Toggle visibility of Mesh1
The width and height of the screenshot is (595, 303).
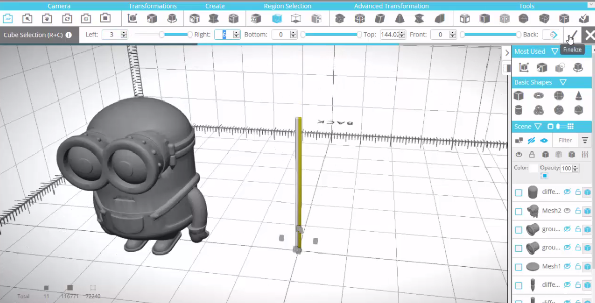[567, 266]
